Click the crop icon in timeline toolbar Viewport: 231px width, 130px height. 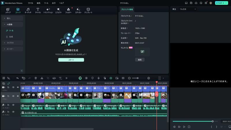(48, 78)
